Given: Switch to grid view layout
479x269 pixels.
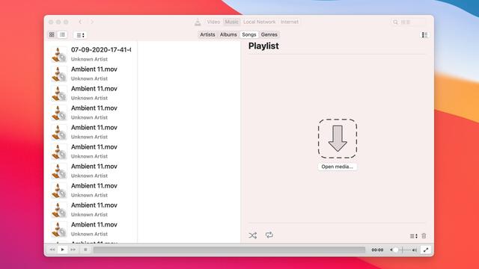Looking at the screenshot, I should pyautogui.click(x=52, y=35).
